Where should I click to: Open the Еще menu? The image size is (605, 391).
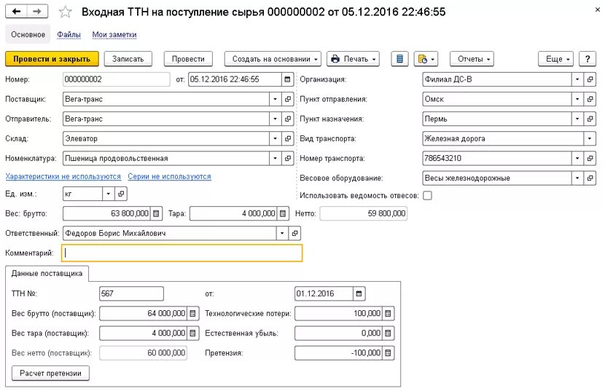point(555,59)
